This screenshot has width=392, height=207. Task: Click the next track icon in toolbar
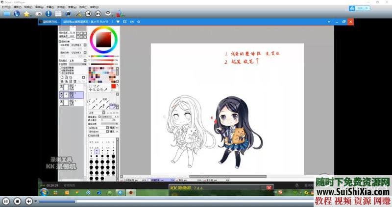(98, 14)
